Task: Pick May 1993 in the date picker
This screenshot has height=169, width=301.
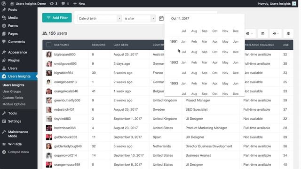Action: coord(225,84)
